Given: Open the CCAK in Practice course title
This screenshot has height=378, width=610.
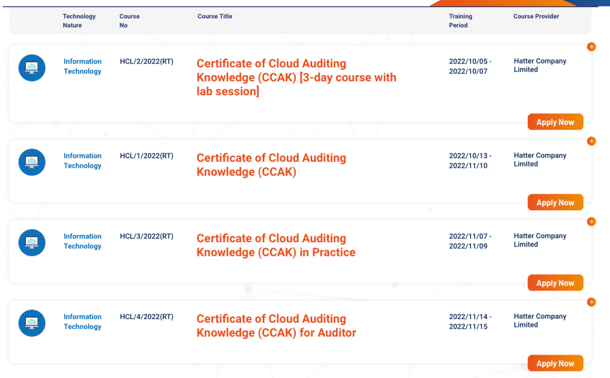Looking at the screenshot, I should [x=276, y=245].
